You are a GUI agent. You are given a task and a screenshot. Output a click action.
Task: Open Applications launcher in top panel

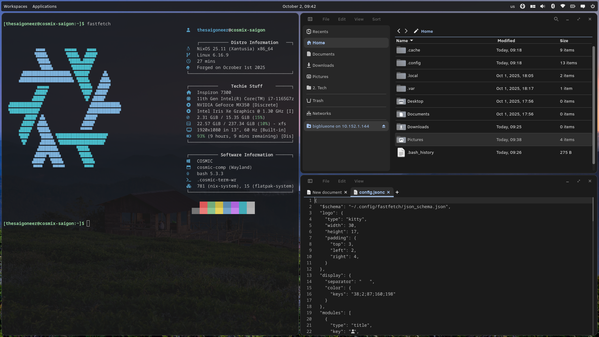click(44, 6)
